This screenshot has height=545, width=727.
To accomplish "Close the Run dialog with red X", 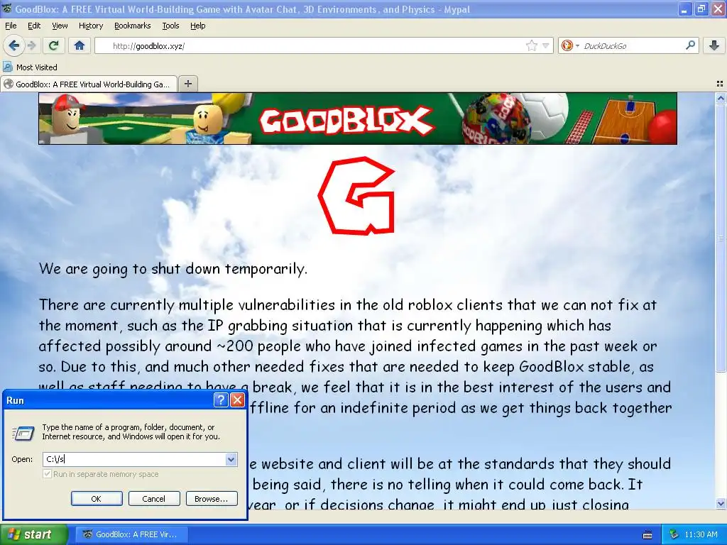I will pos(237,400).
